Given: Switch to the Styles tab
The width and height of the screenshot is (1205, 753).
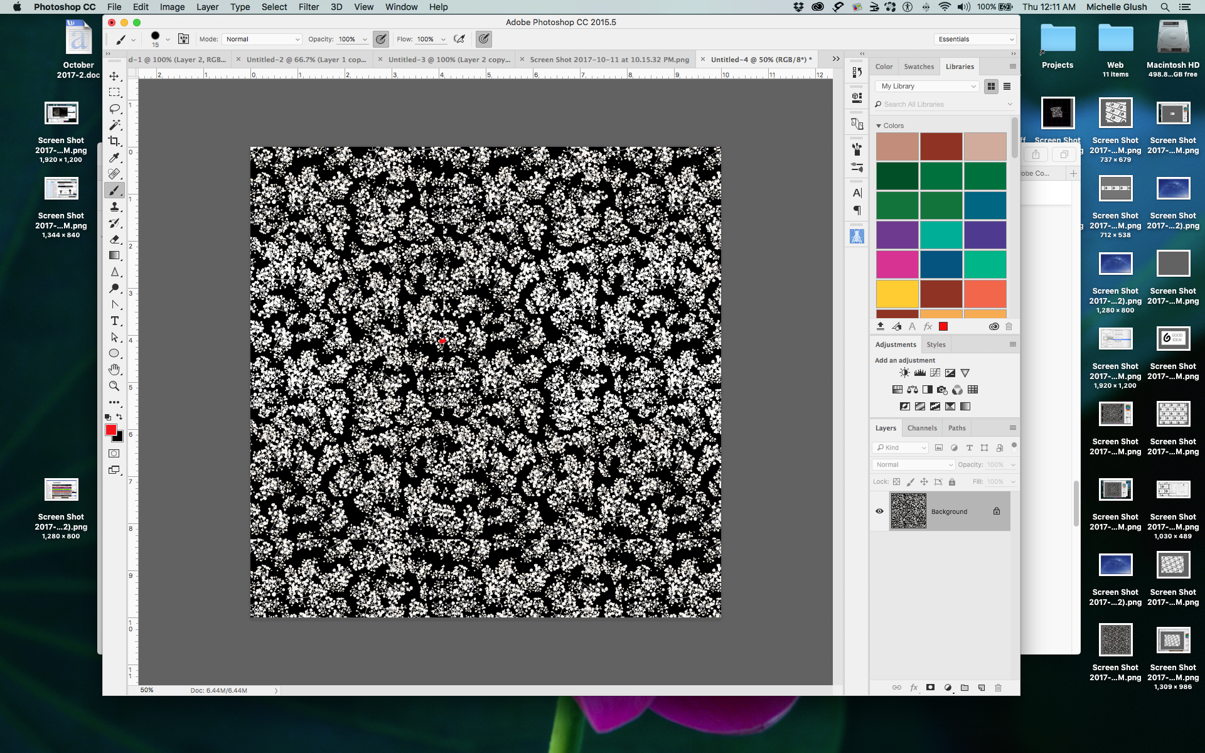Looking at the screenshot, I should [936, 344].
